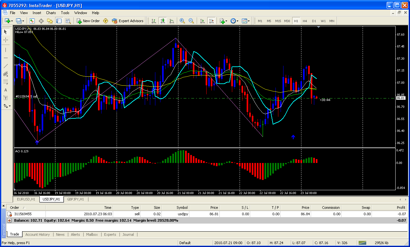Toggle the Chart Shift option

[211, 21]
